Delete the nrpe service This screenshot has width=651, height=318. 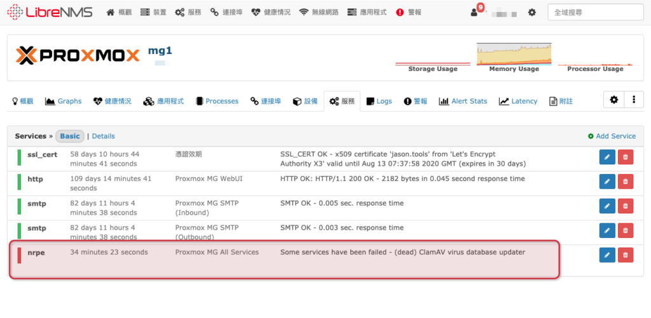626,255
